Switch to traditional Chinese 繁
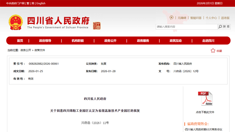This screenshot has height=132, width=235. 28,3
